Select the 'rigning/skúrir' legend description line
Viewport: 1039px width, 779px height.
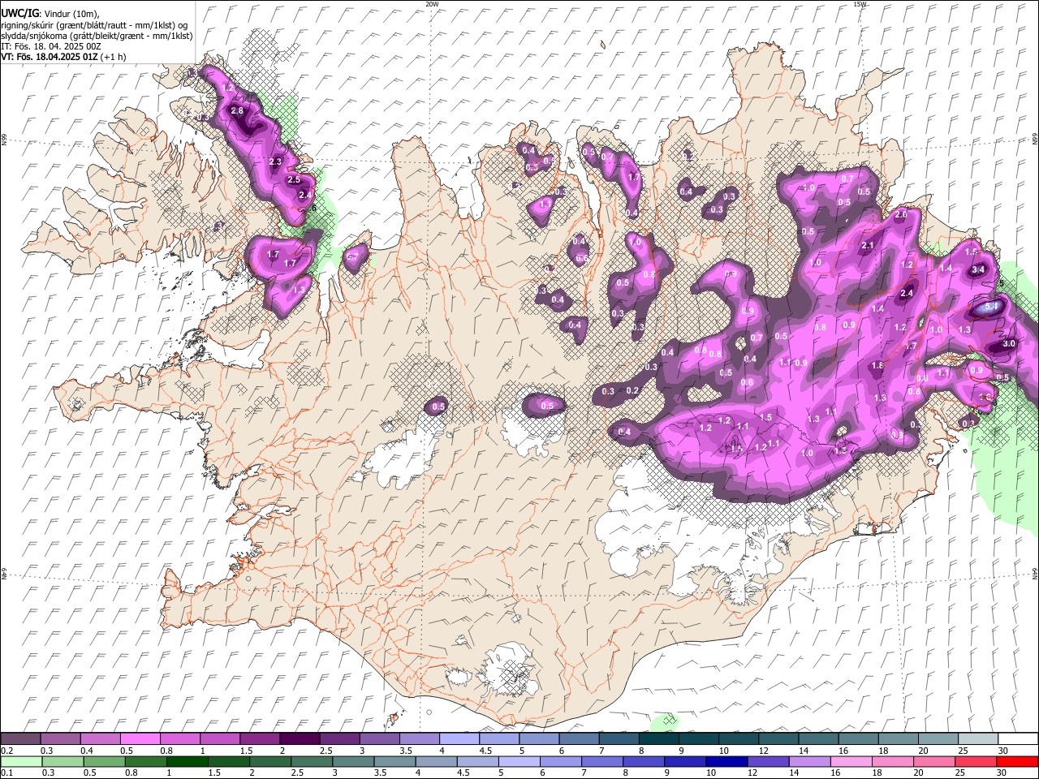click(x=94, y=24)
